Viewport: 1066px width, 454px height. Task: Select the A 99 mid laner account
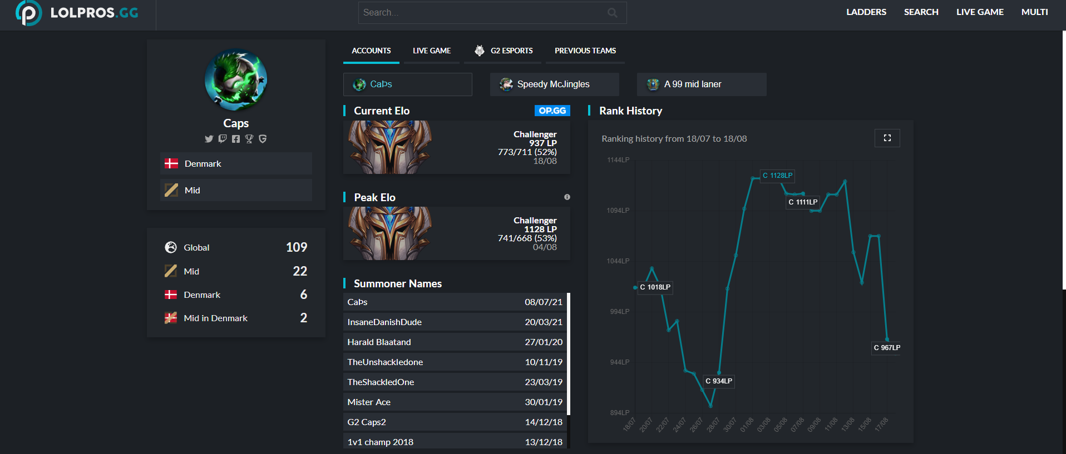click(x=702, y=84)
